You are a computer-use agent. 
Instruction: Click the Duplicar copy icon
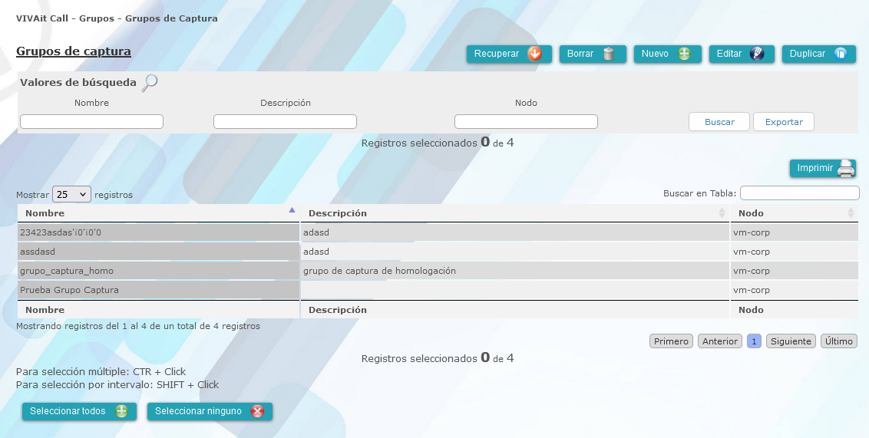pos(840,54)
